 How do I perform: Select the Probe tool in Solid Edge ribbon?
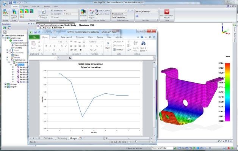(x=5, y=13)
